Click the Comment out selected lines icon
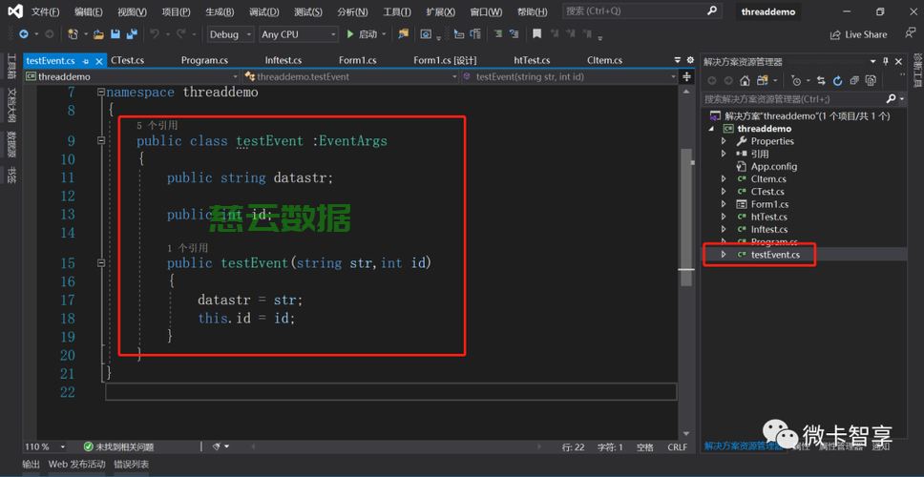 pos(498,34)
